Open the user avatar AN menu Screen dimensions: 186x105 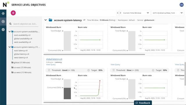(181, 5)
